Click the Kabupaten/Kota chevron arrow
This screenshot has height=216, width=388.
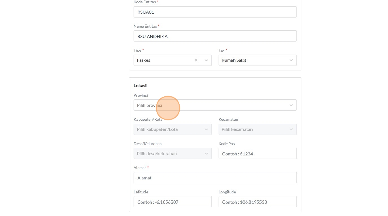coord(206,129)
